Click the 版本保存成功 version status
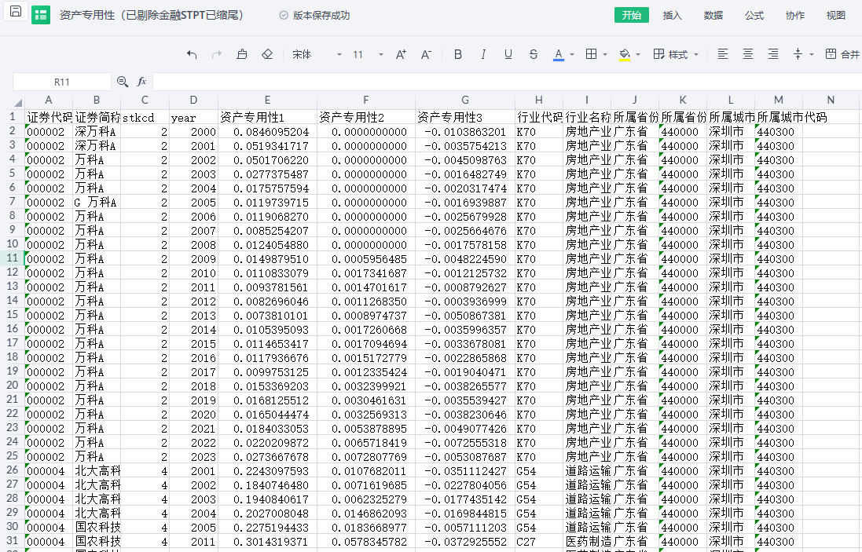Image resolution: width=862 pixels, height=552 pixels. coord(314,16)
